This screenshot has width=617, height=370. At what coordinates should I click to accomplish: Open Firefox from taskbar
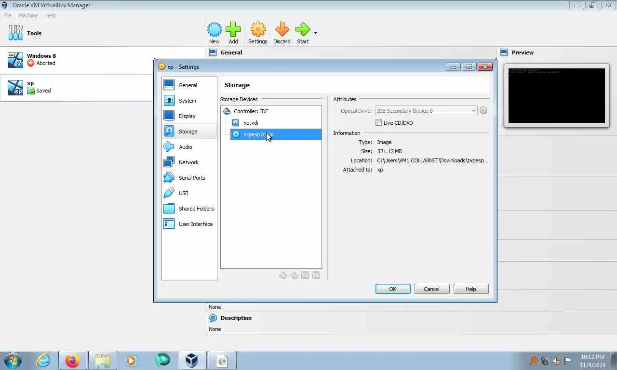73,360
